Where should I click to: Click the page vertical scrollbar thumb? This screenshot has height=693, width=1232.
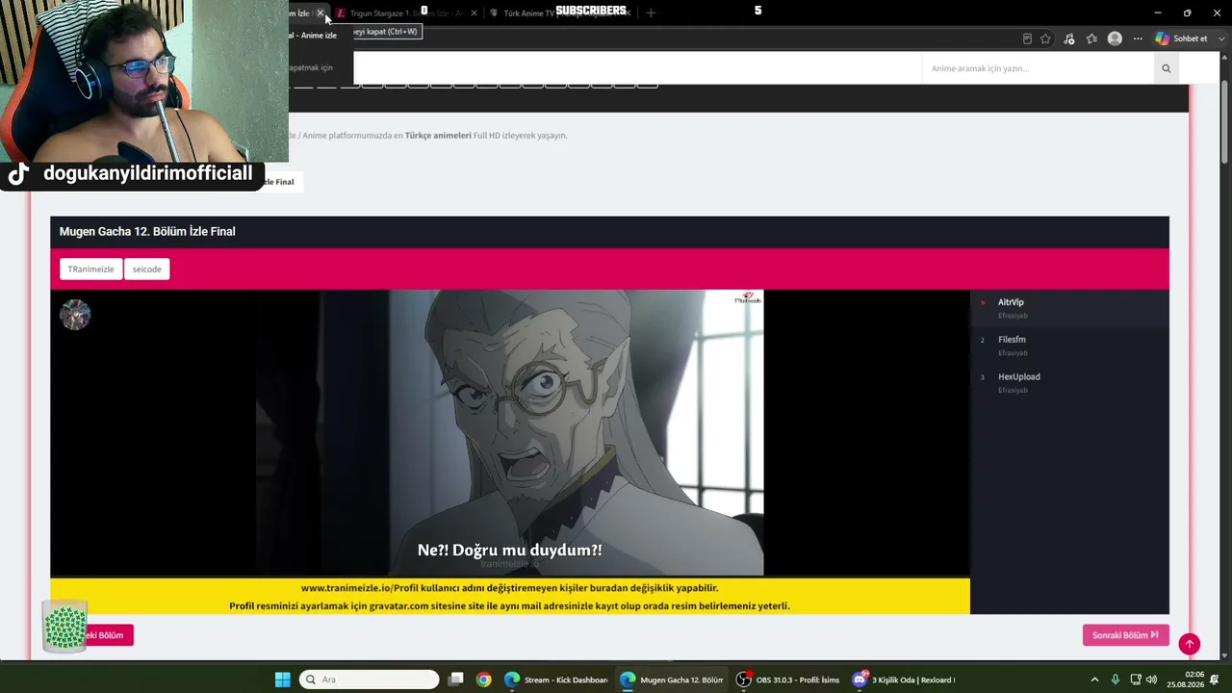pos(1225,124)
